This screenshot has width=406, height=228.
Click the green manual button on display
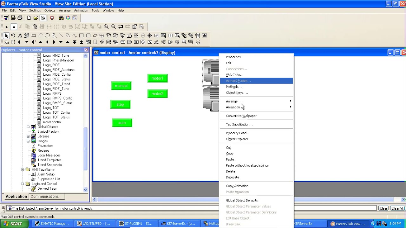(x=121, y=86)
